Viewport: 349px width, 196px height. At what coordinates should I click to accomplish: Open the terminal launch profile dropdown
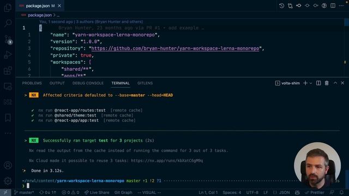pyautogui.click(x=311, y=83)
